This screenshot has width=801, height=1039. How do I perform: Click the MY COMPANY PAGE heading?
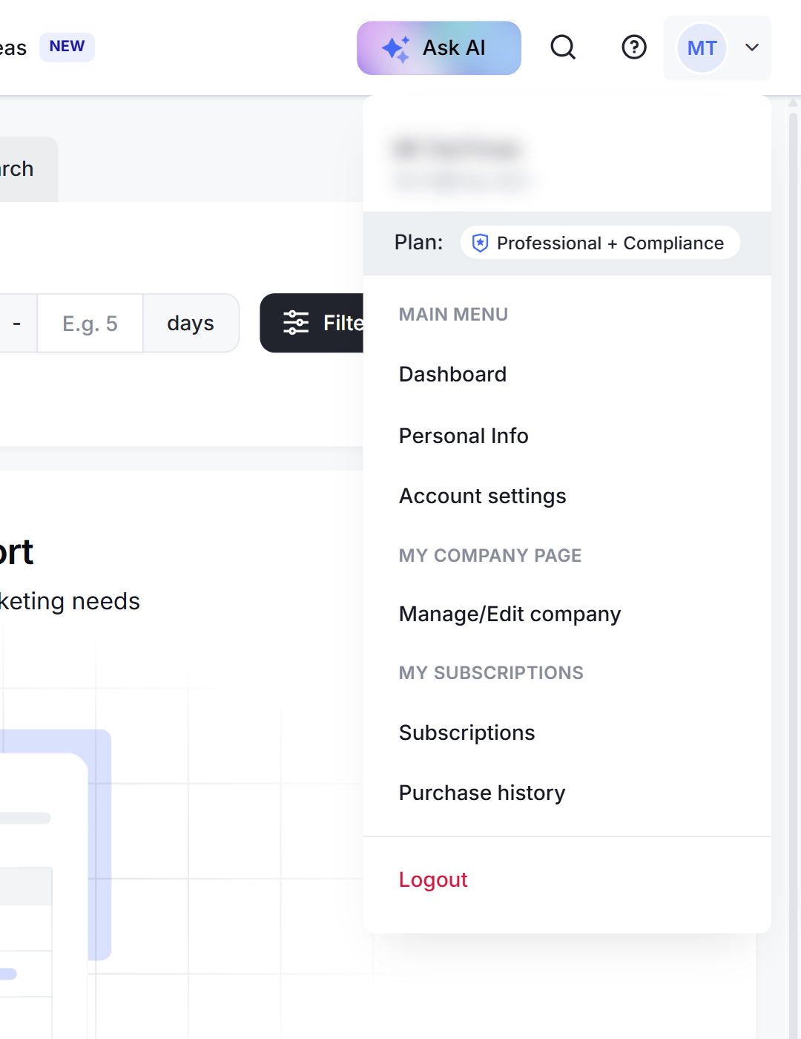click(x=490, y=555)
